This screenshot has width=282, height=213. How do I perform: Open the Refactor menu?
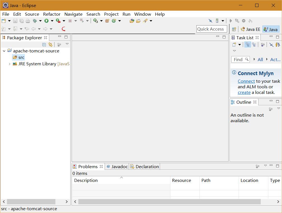51,14
